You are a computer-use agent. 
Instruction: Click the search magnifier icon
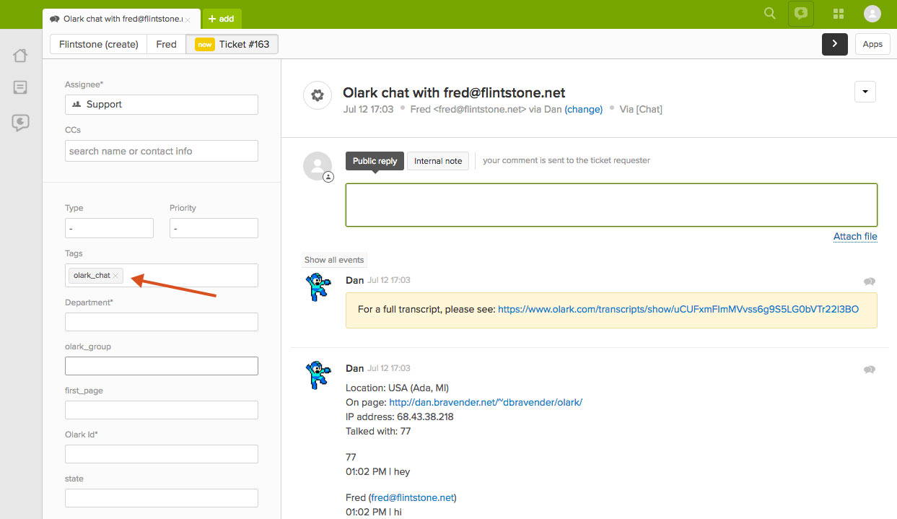(770, 14)
